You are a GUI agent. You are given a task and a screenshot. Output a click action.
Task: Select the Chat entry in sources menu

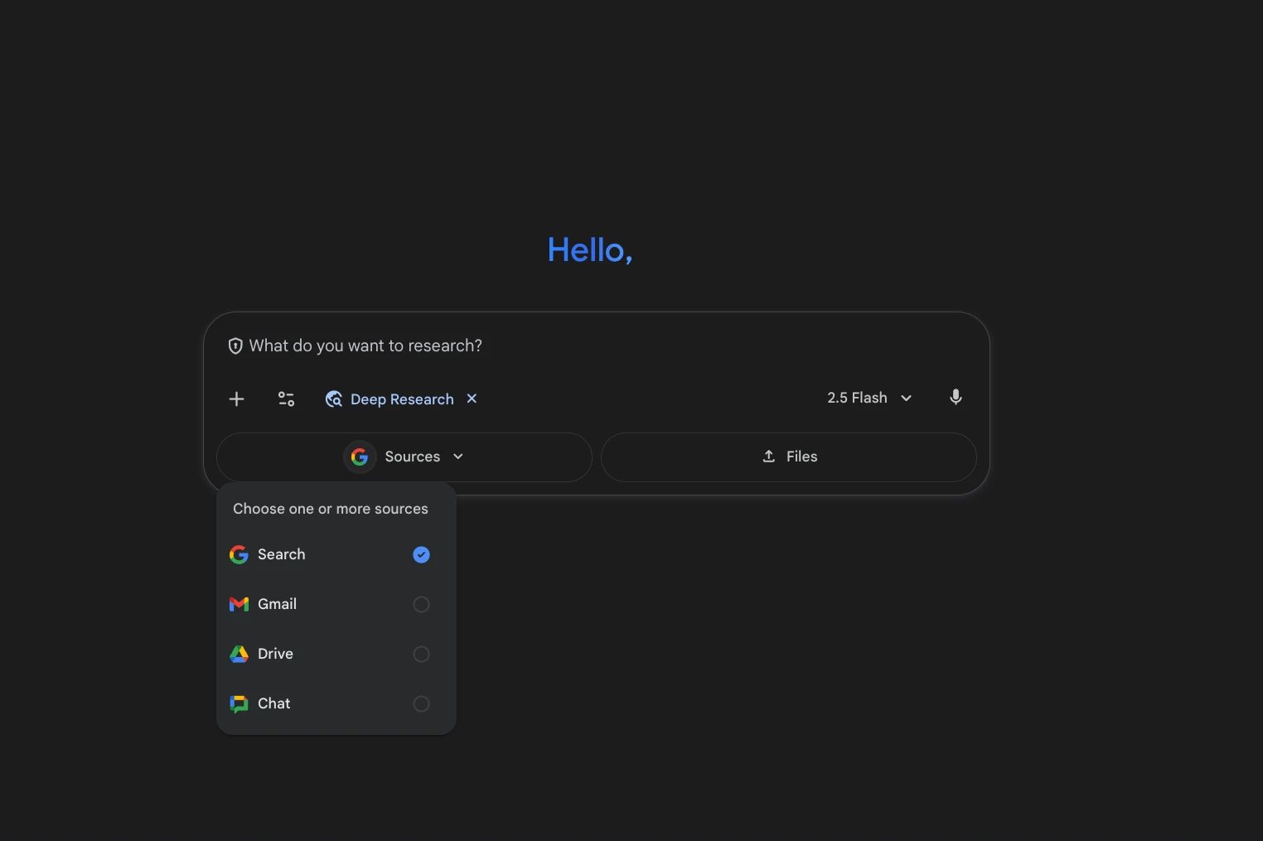click(x=336, y=703)
